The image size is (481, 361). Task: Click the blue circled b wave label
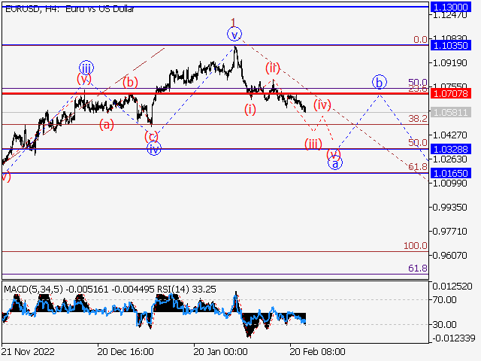pos(380,82)
